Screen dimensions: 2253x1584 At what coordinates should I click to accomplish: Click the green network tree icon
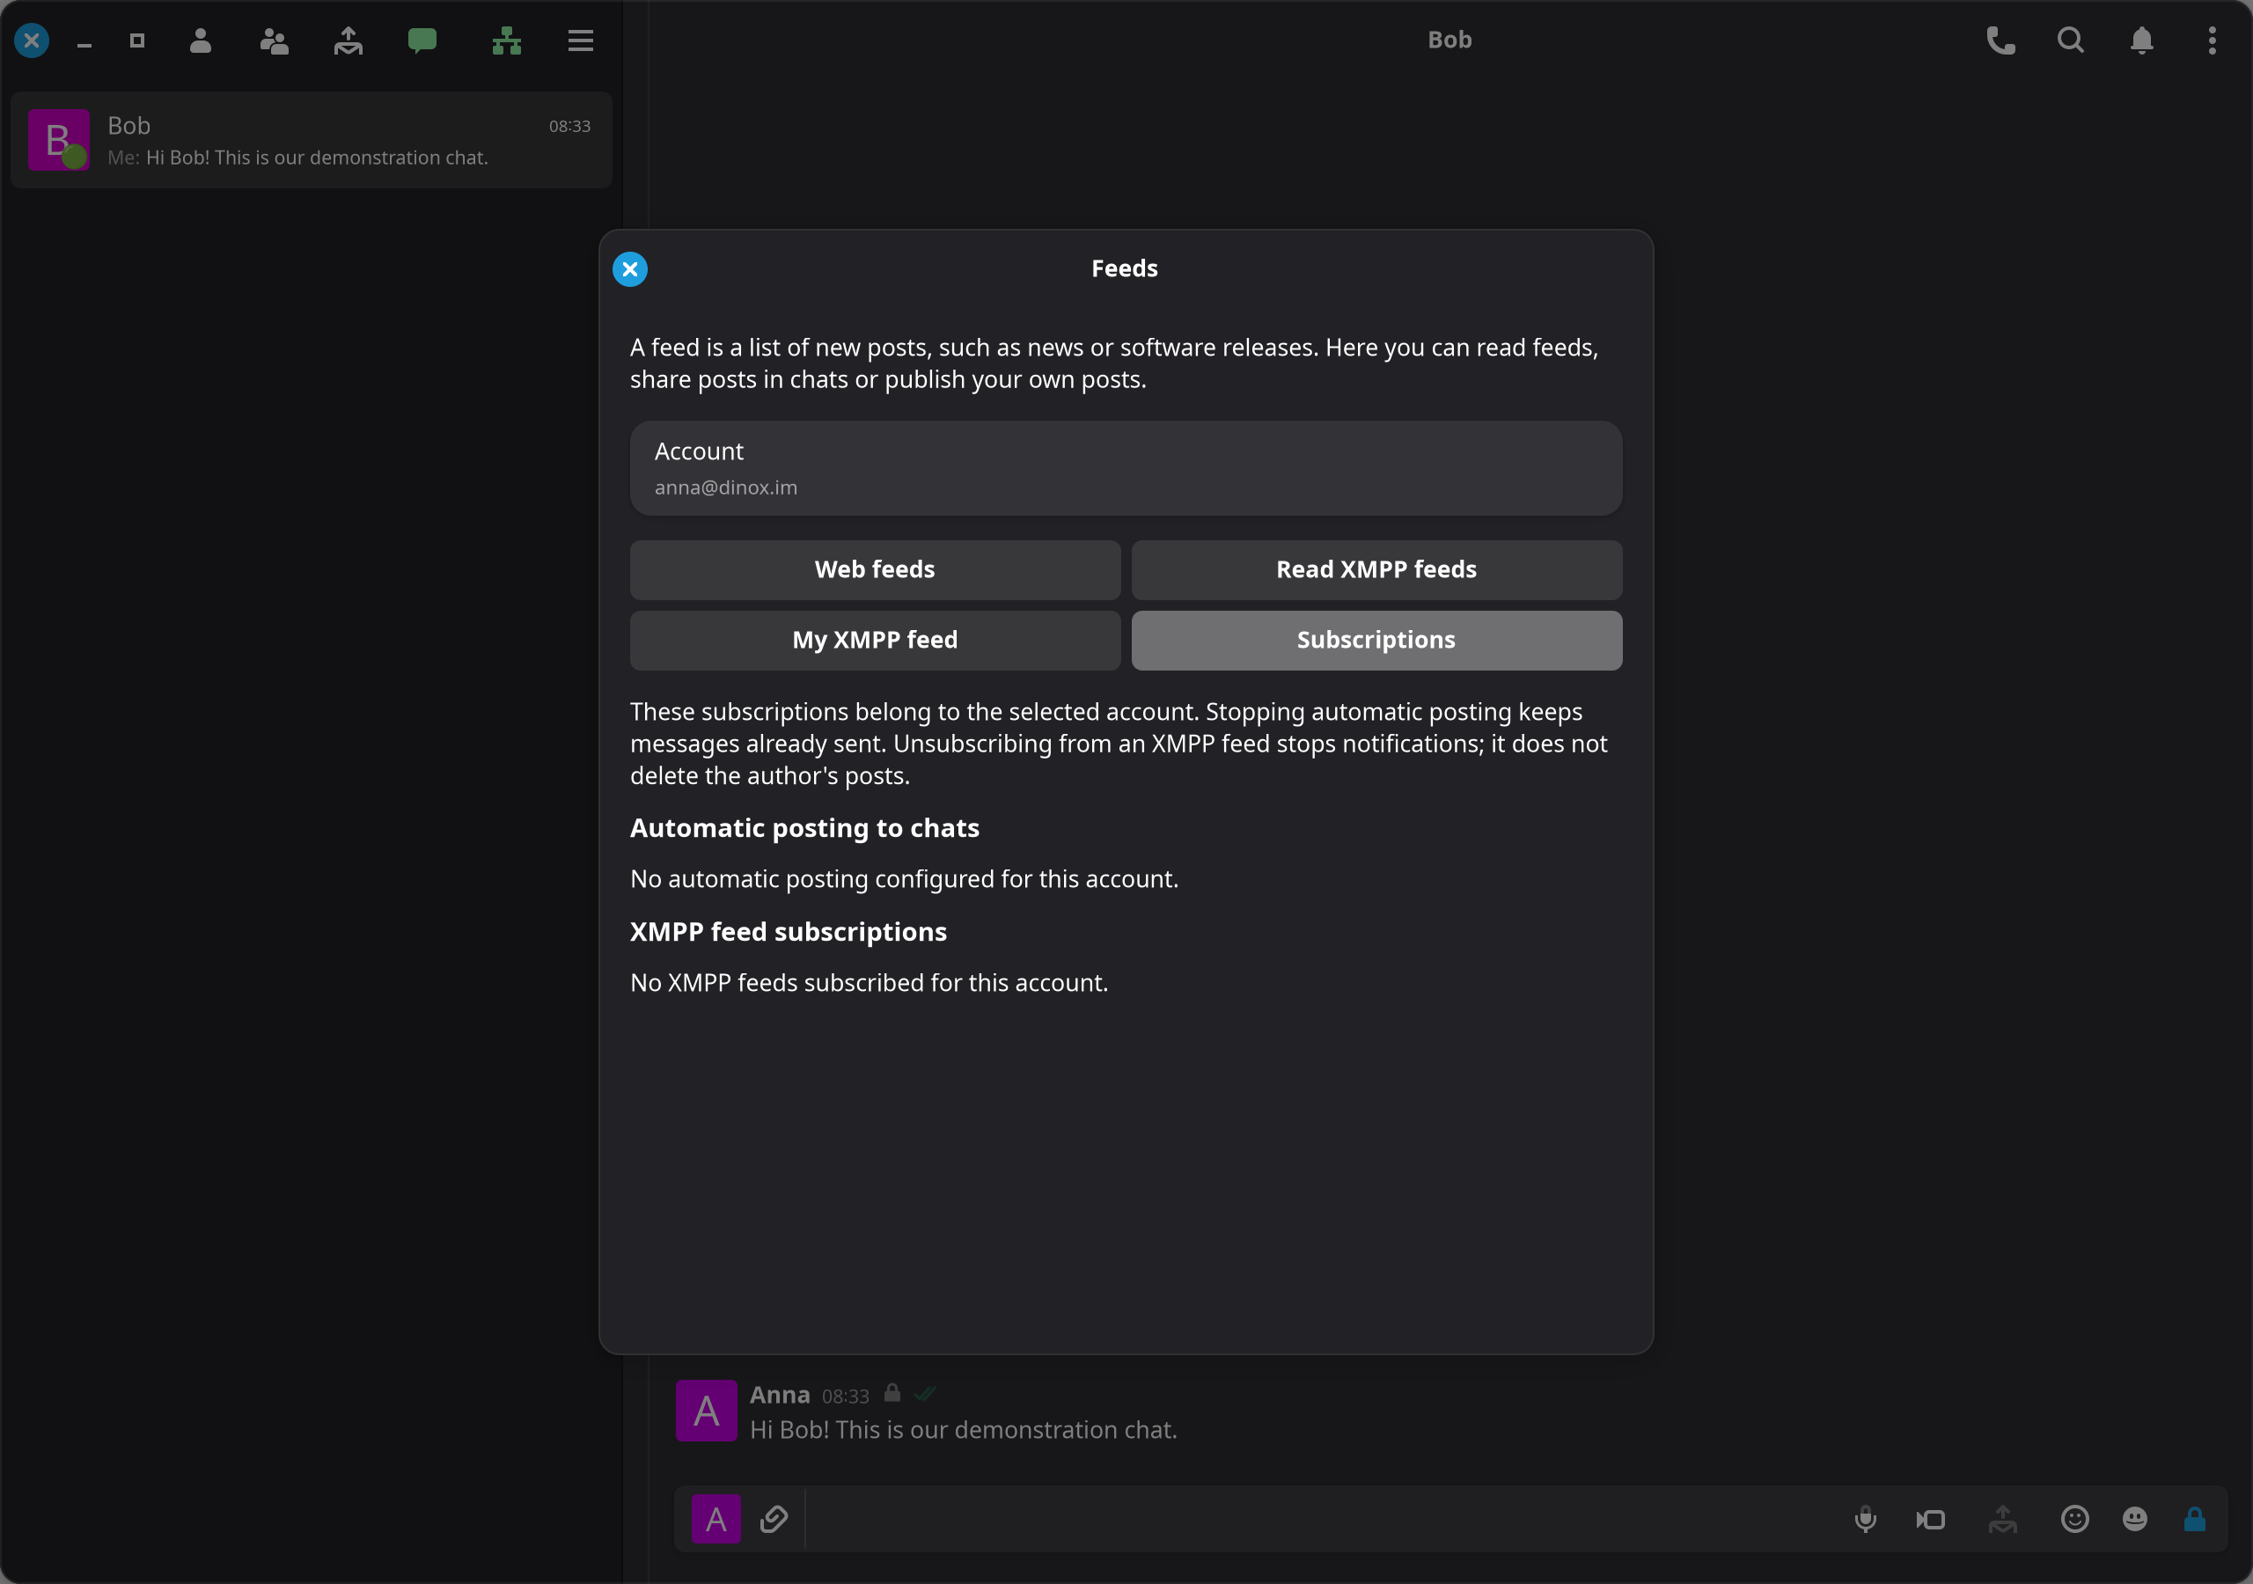pyautogui.click(x=506, y=40)
